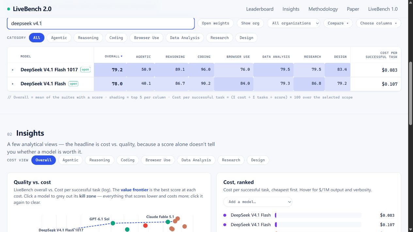The image size is (413, 232).
Task: Select the Browser Use category filter
Action: pyautogui.click(x=147, y=38)
